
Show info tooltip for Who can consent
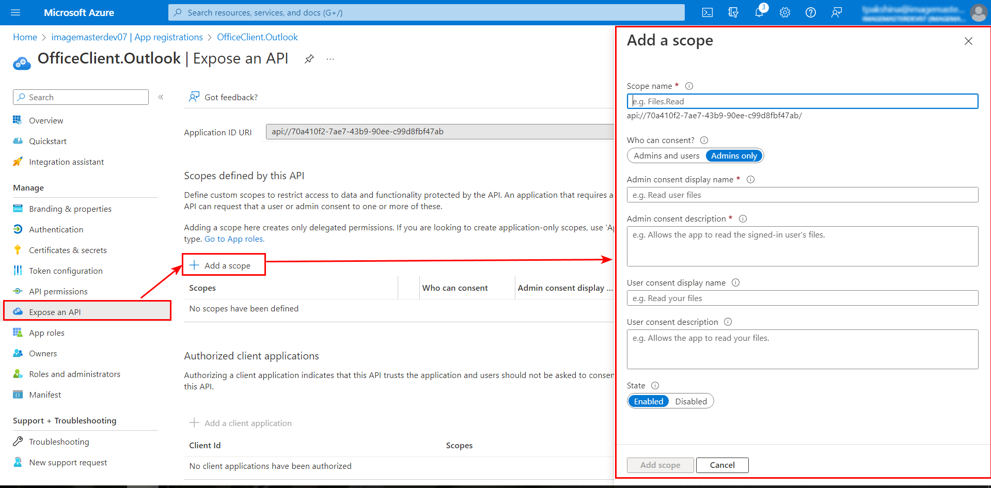point(704,140)
